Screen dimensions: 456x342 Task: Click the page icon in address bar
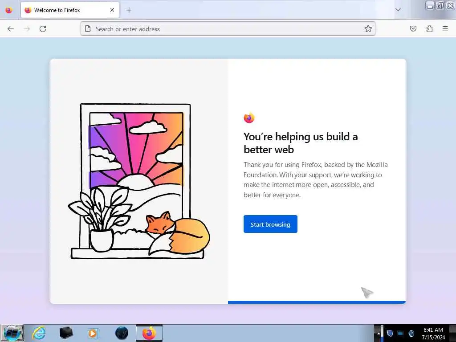(x=88, y=28)
